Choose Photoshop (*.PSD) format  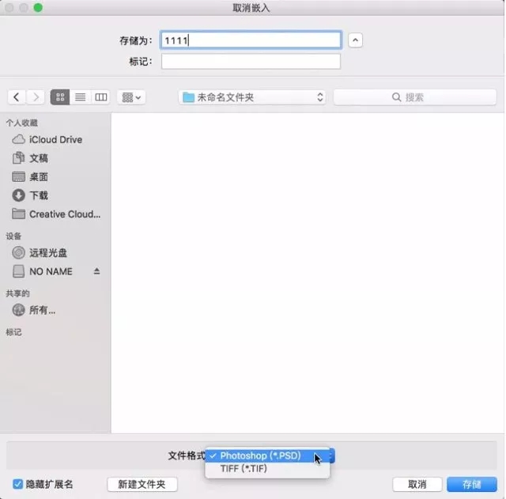tap(267, 456)
